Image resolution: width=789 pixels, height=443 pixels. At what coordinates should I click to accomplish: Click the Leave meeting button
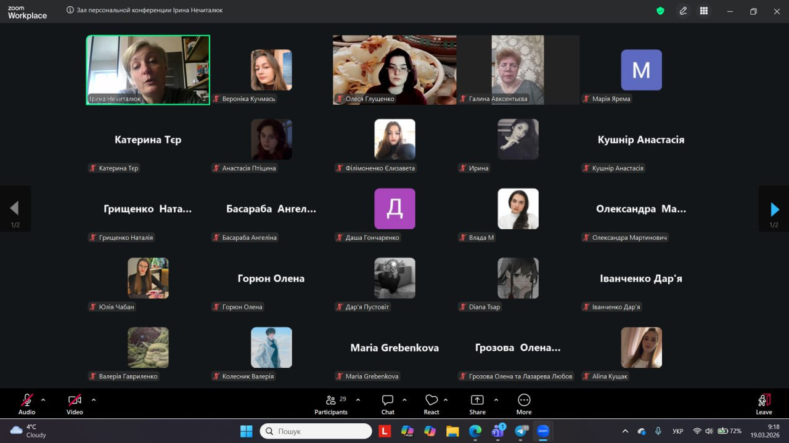click(x=764, y=404)
